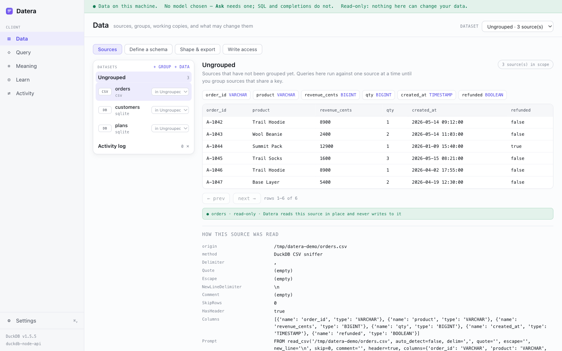The image size is (562, 351).
Task: Click the prev page button
Action: click(x=216, y=199)
